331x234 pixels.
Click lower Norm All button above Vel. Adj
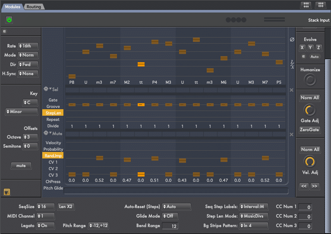point(310,149)
